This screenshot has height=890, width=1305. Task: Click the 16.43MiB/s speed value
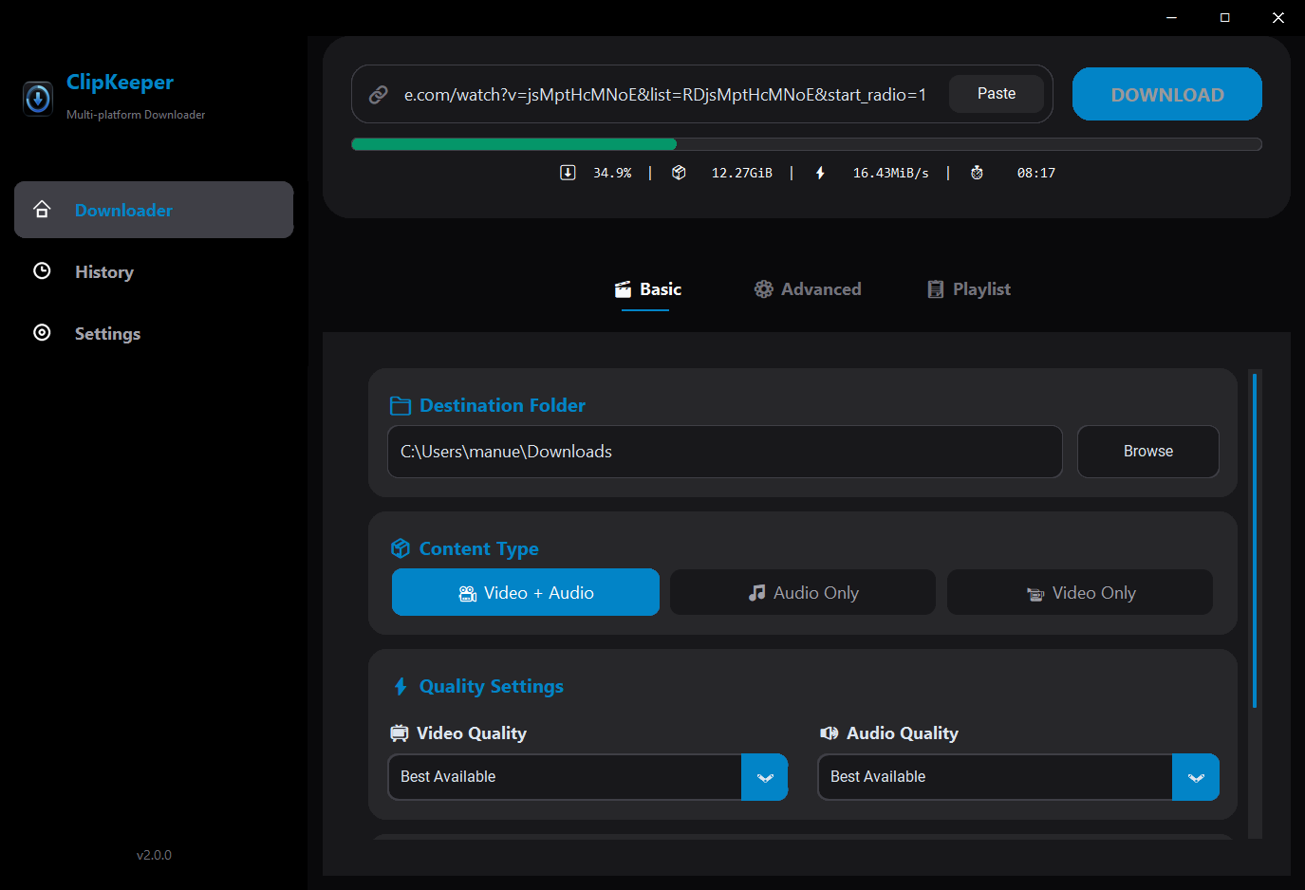tap(891, 173)
